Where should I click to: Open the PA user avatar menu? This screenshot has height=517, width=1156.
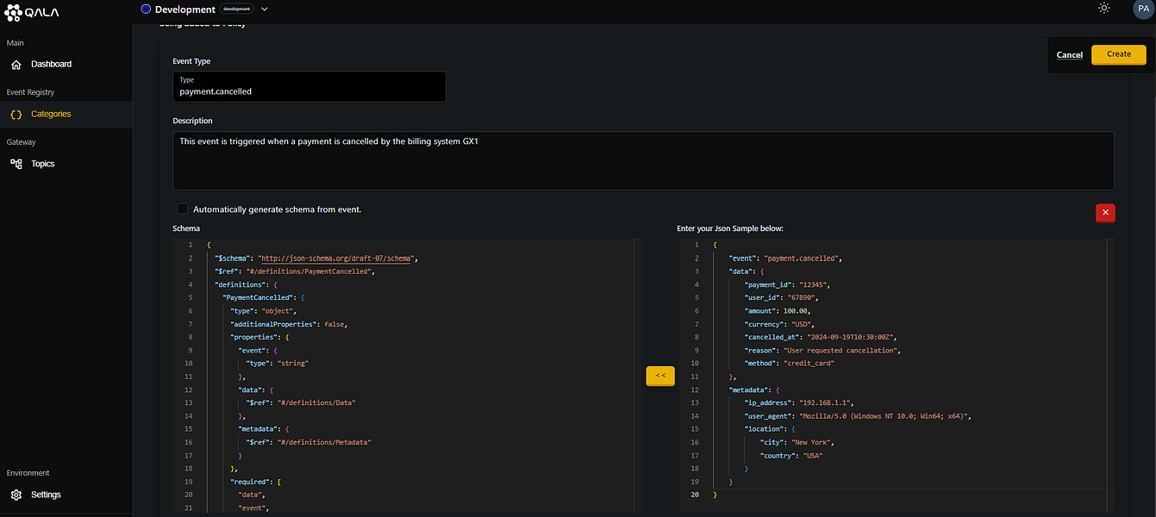point(1143,9)
